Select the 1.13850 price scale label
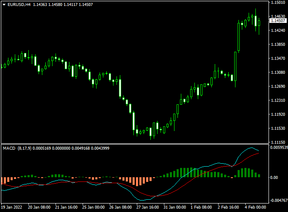The height and width of the screenshot is (212, 288). pos(278,45)
